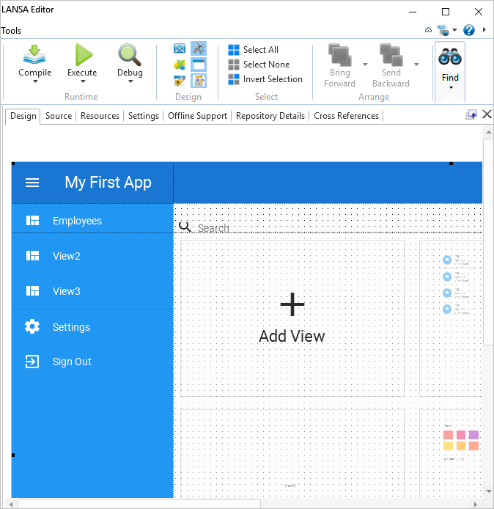Viewport: 494px width, 509px height.
Task: Click the blue crossed-box layout icon in Design group
Action: [x=180, y=48]
